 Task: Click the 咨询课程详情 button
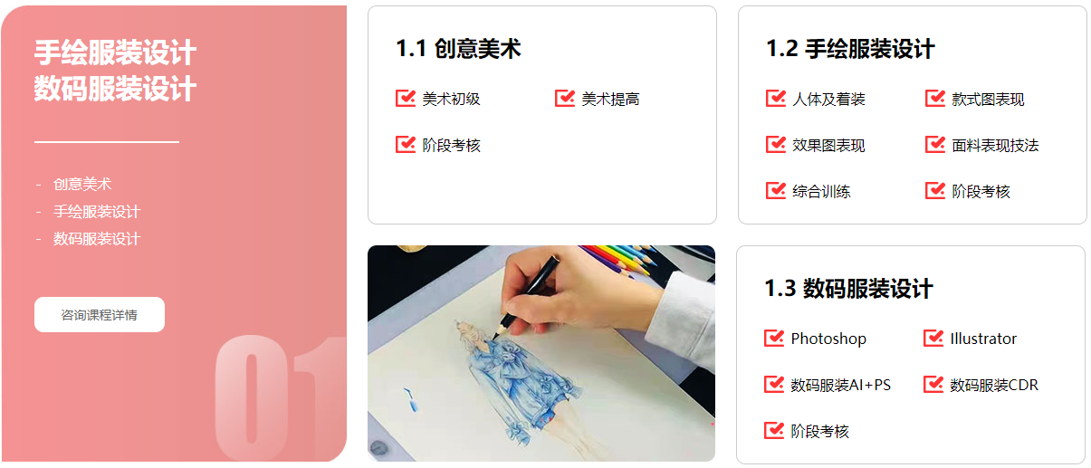tap(100, 315)
